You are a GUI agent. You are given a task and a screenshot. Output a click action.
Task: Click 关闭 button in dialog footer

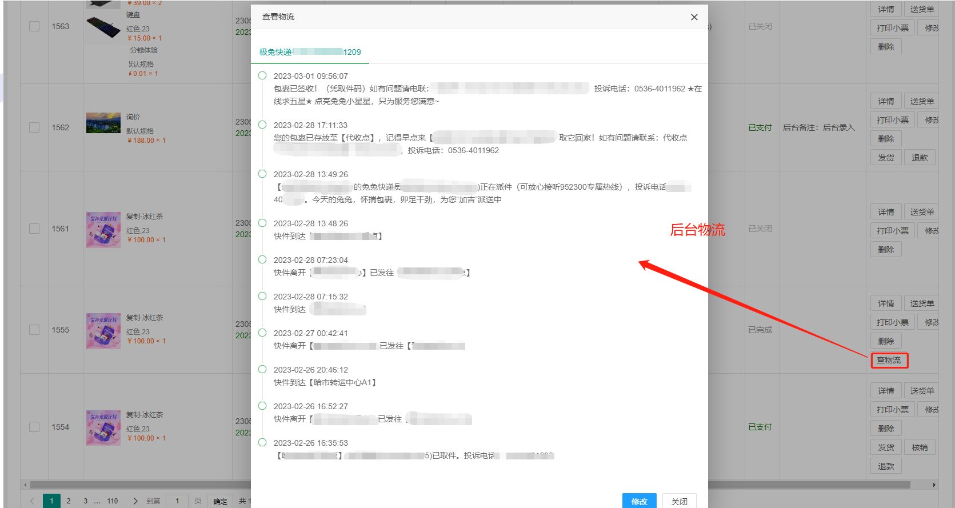pyautogui.click(x=679, y=501)
